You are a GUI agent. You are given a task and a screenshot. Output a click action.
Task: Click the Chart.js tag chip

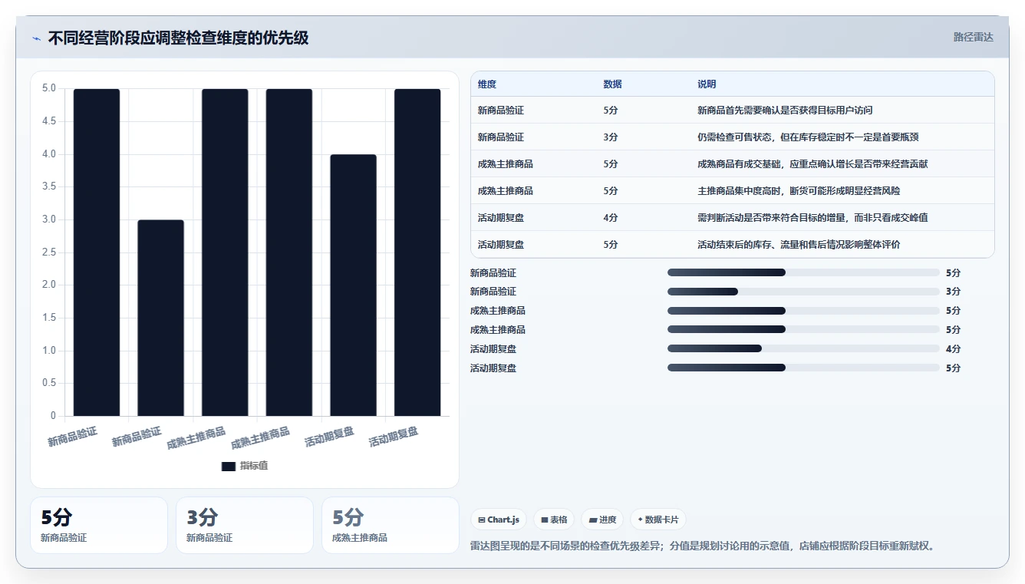click(499, 520)
